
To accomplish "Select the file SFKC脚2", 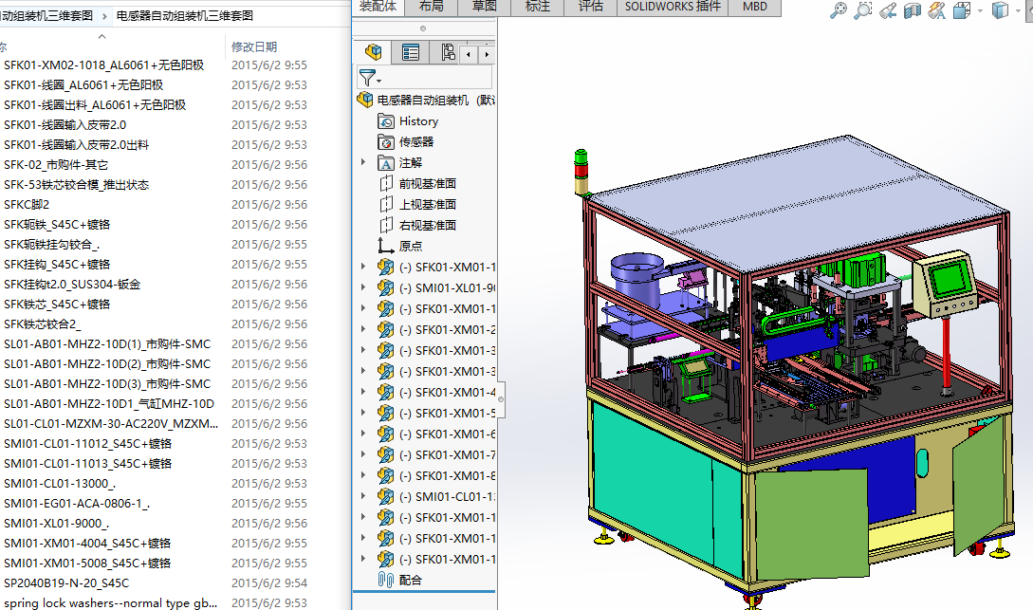I will (x=27, y=205).
